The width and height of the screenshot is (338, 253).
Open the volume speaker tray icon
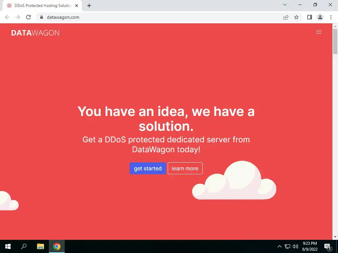pyautogui.click(x=295, y=246)
